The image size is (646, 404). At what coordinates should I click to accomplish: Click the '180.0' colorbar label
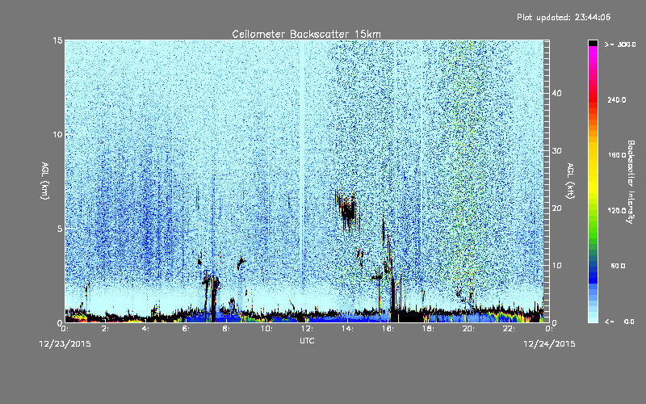pyautogui.click(x=617, y=155)
